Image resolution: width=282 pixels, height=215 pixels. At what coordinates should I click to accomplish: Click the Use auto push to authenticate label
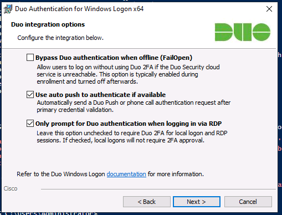click(100, 95)
